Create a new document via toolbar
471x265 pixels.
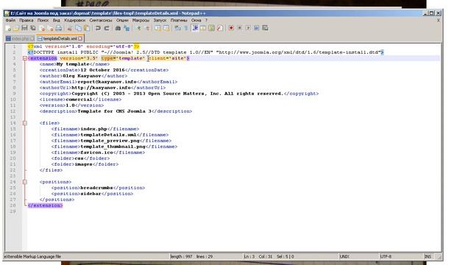(x=8, y=28)
